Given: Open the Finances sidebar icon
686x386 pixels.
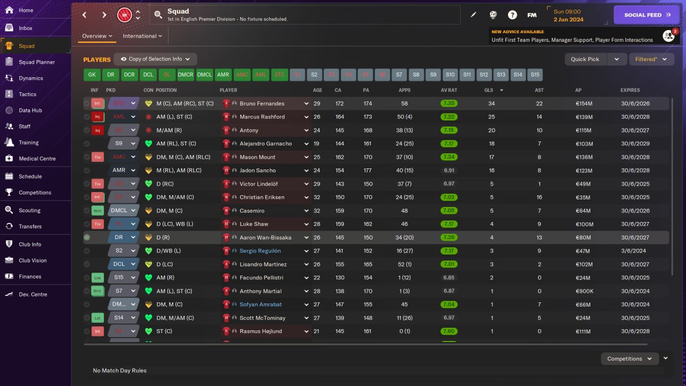Looking at the screenshot, I should tap(9, 277).
